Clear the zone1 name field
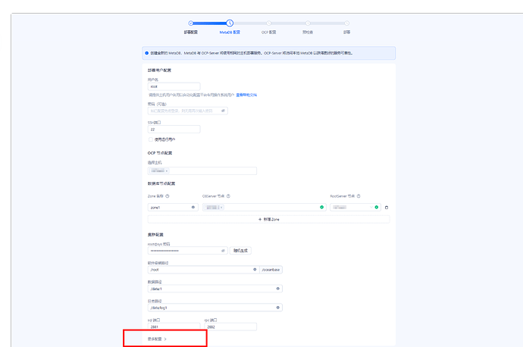Screen dimensions: 523x347 (193, 208)
